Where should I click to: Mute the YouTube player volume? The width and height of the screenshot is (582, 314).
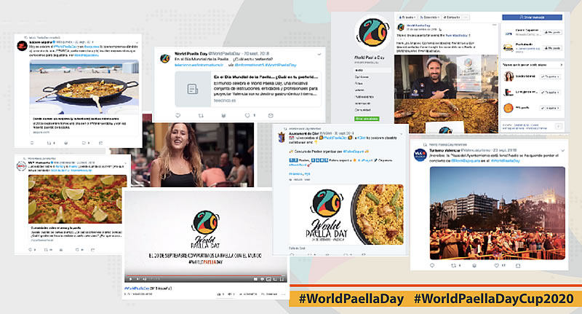coord(144,279)
